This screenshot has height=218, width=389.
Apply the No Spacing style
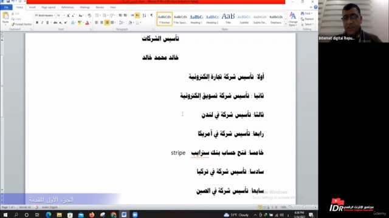pyautogui.click(x=181, y=19)
